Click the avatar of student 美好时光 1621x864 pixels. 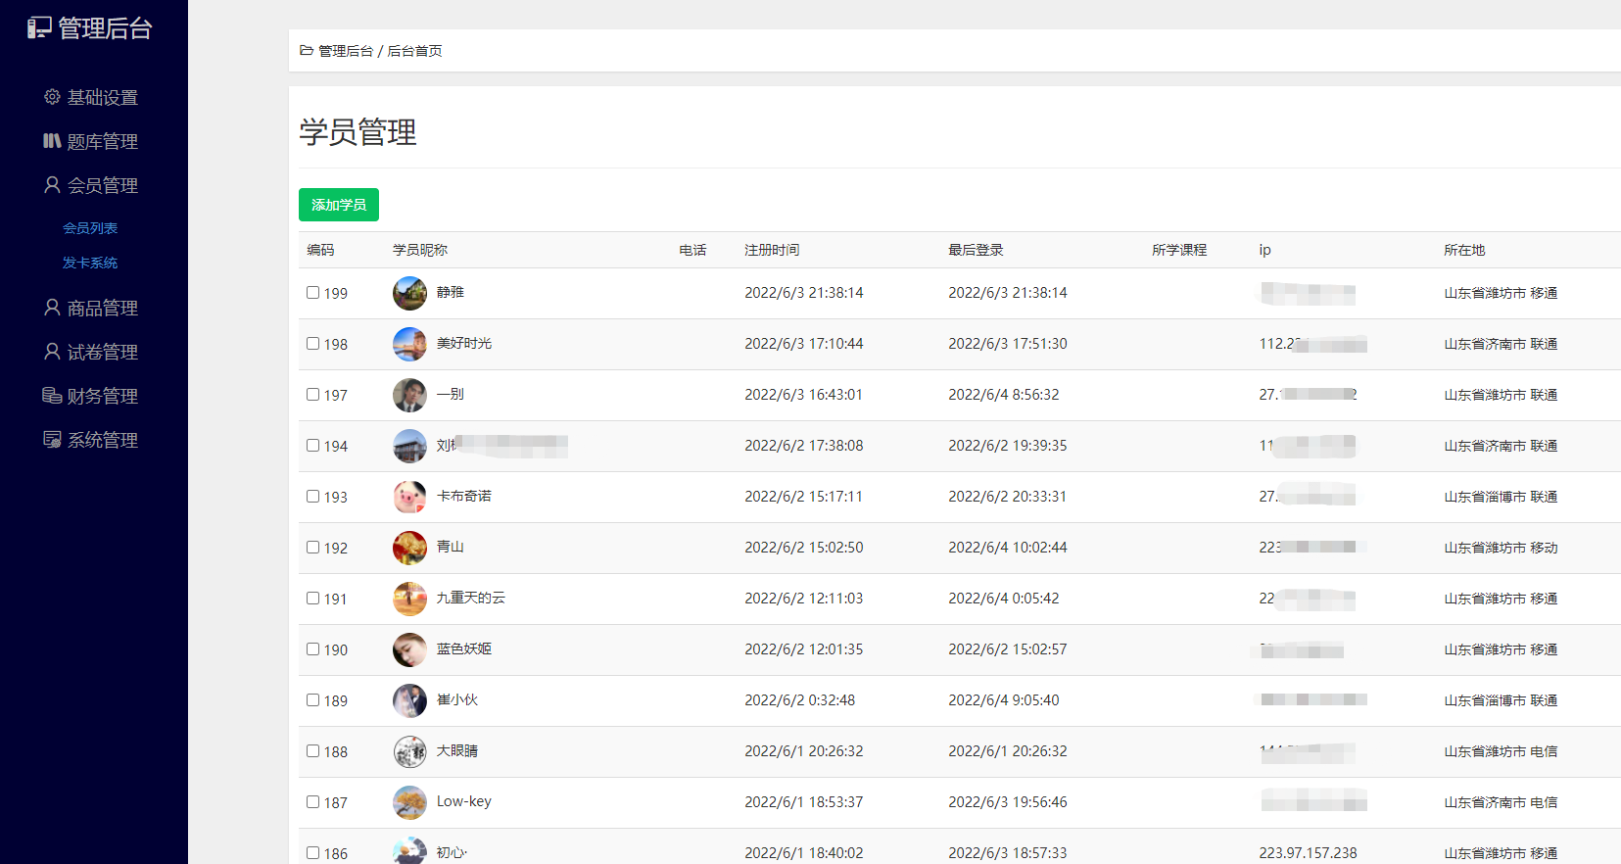(x=409, y=344)
